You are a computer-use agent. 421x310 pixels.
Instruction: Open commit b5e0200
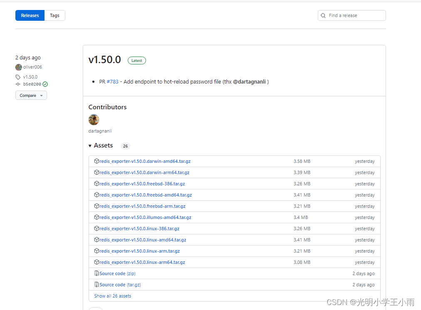click(32, 84)
